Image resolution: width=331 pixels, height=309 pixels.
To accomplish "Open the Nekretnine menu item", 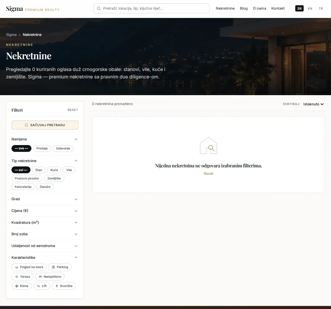I will click(225, 8).
